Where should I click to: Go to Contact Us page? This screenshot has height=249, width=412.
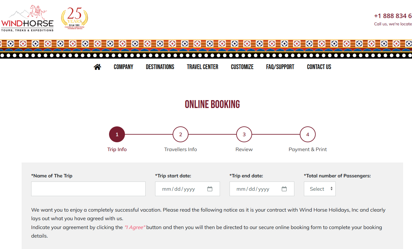point(319,67)
